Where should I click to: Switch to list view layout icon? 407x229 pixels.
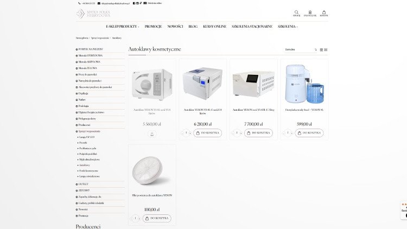326,49
